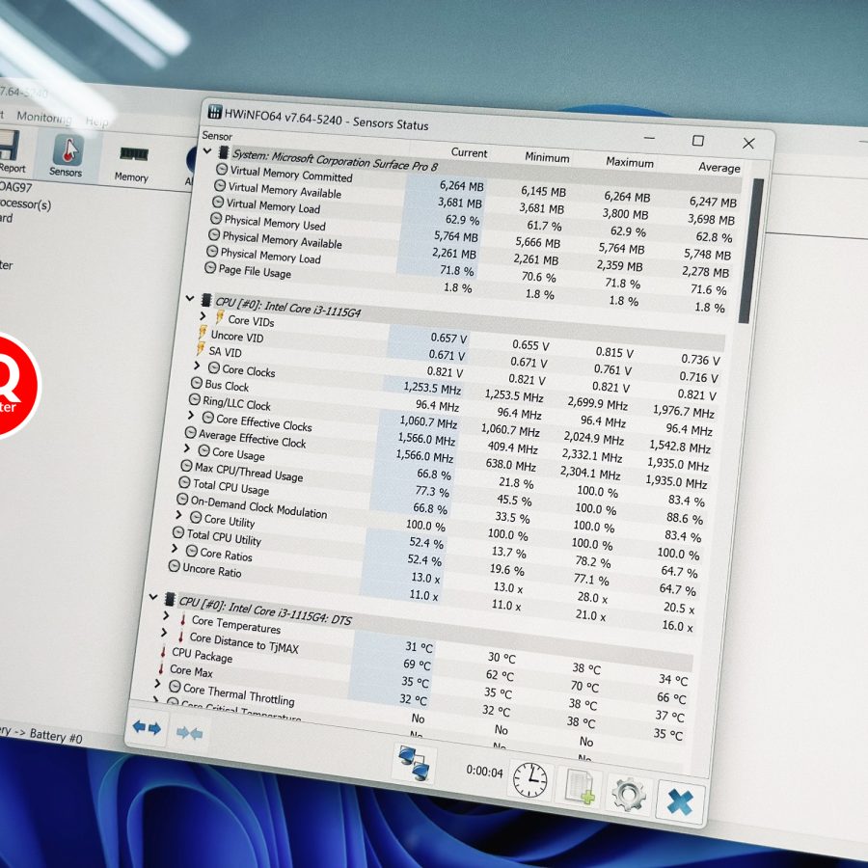Expand the Core Usage row
This screenshot has height=868, width=868.
click(x=187, y=448)
